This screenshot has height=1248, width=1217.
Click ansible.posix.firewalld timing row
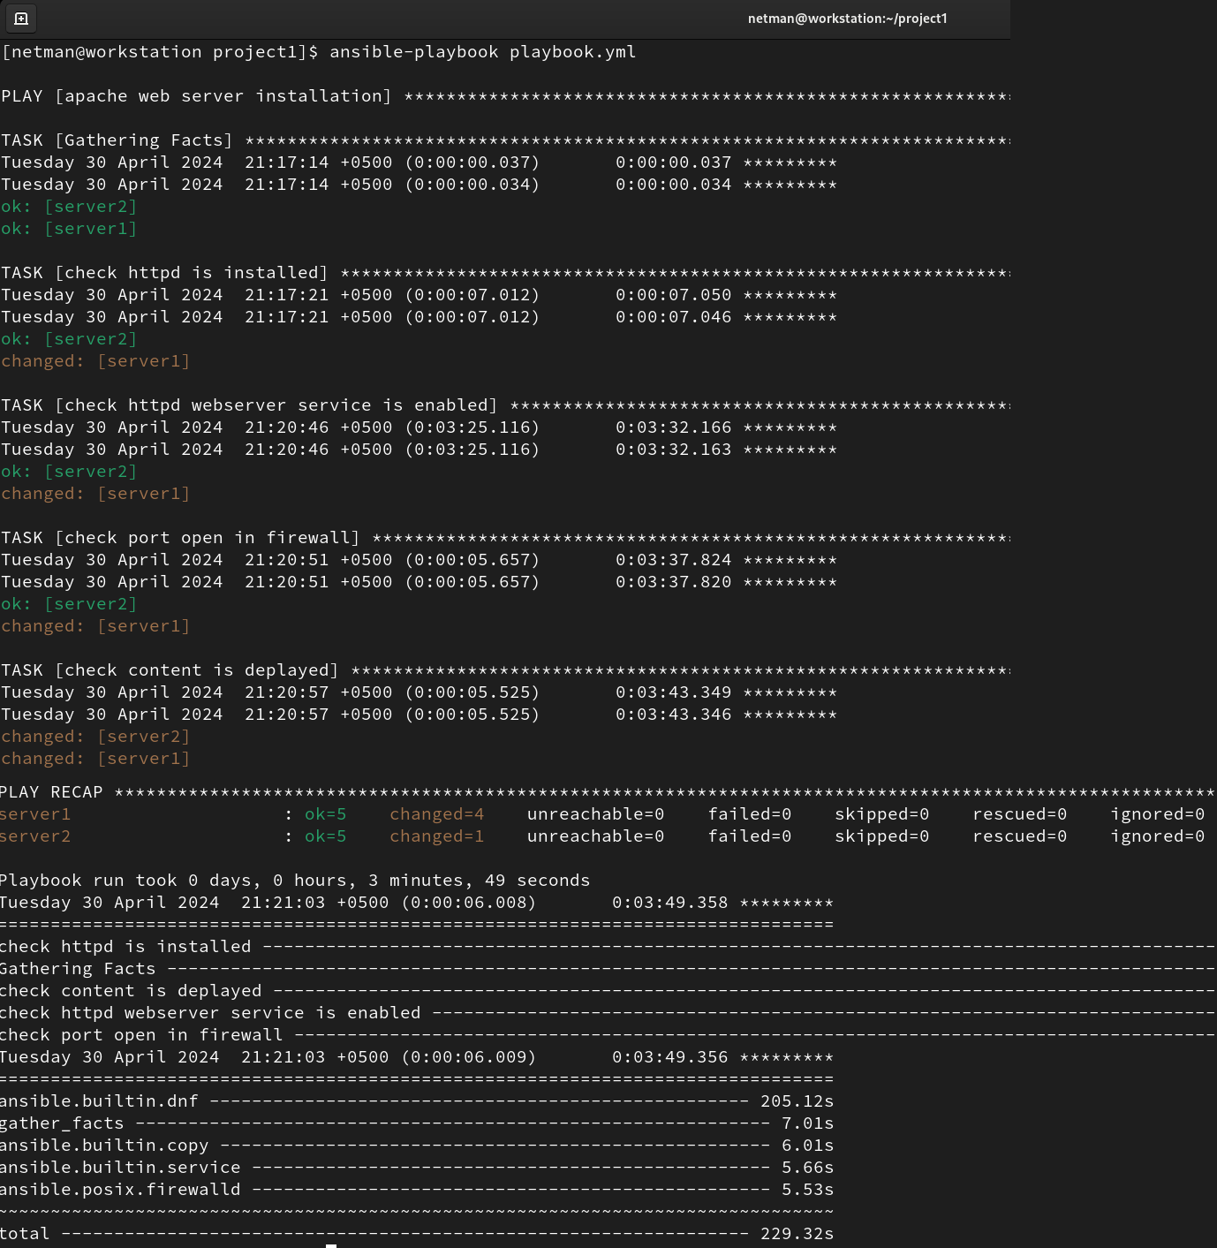point(417,1190)
